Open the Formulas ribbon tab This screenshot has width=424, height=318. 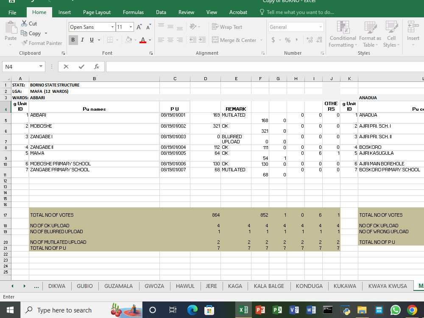coord(133,12)
